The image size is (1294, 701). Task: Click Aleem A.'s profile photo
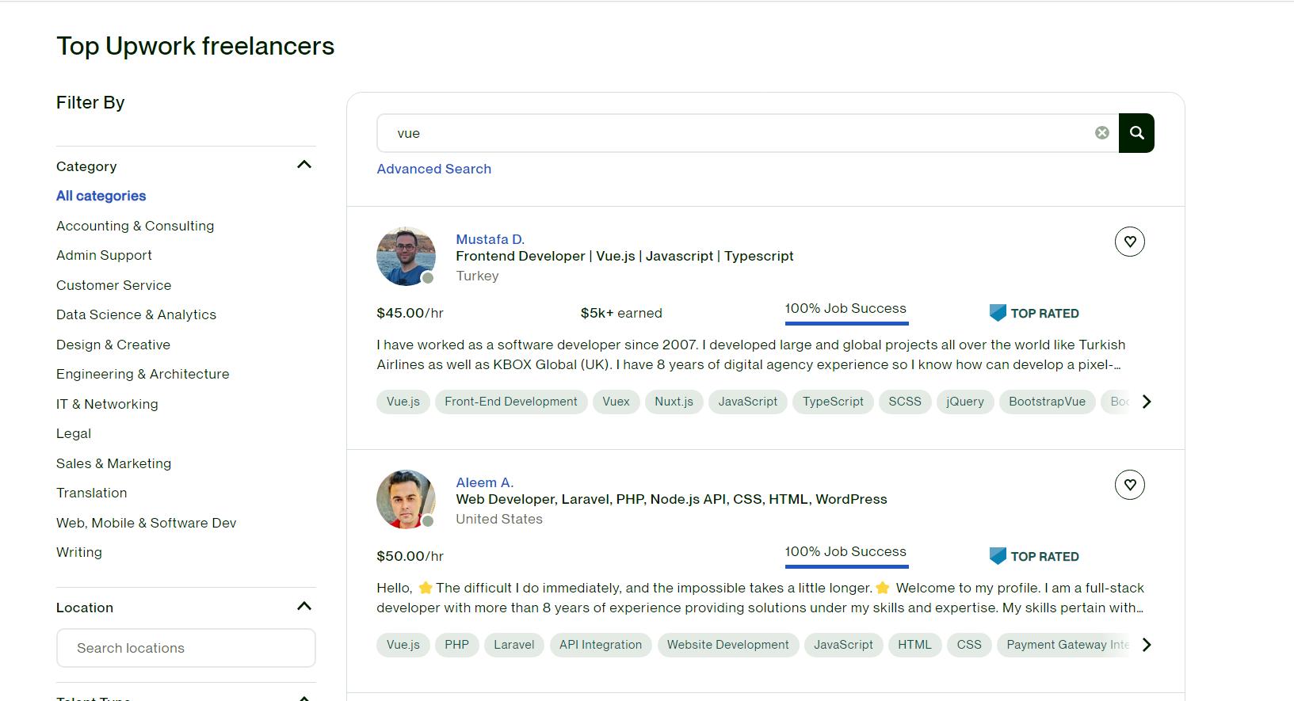406,499
